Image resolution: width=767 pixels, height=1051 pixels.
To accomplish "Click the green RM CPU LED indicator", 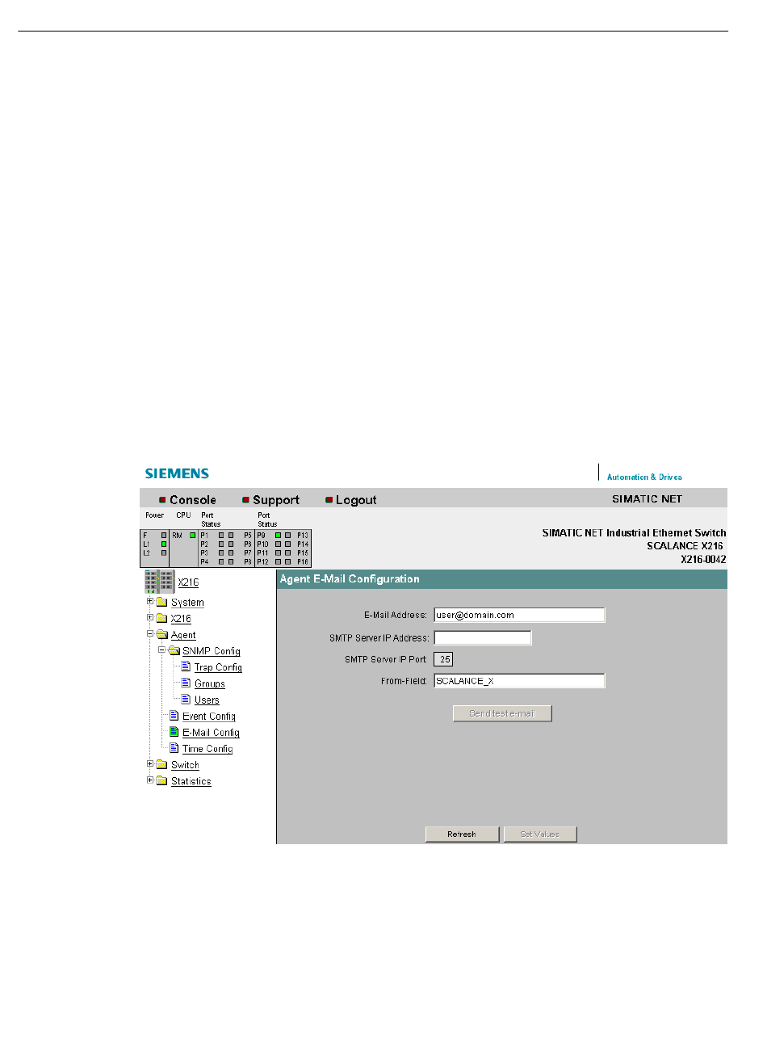I will pyautogui.click(x=192, y=535).
